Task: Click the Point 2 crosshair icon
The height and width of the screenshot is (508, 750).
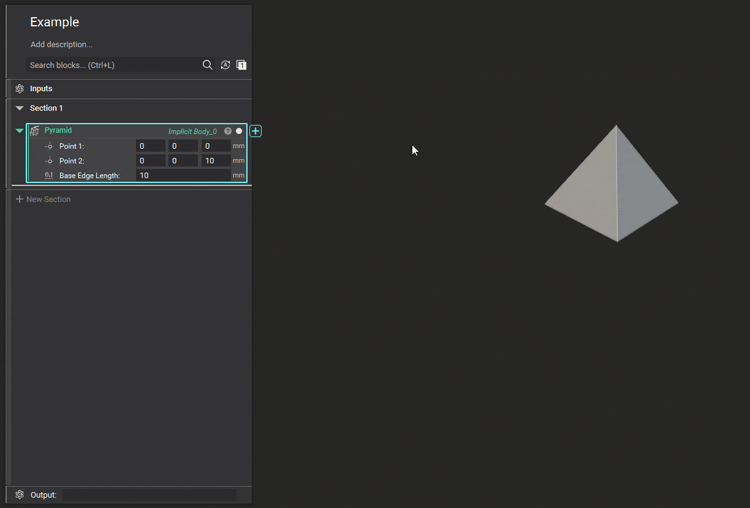Action: coord(50,161)
